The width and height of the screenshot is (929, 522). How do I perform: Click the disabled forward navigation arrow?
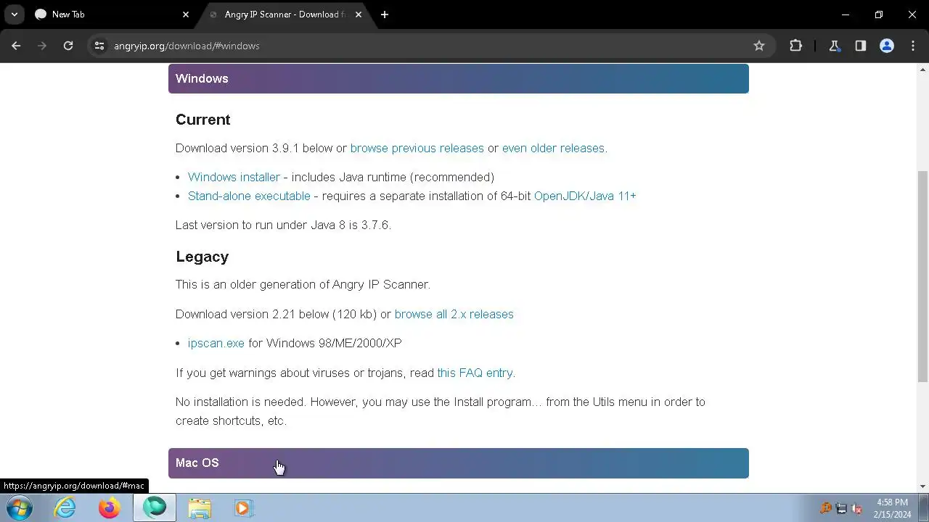tap(42, 46)
